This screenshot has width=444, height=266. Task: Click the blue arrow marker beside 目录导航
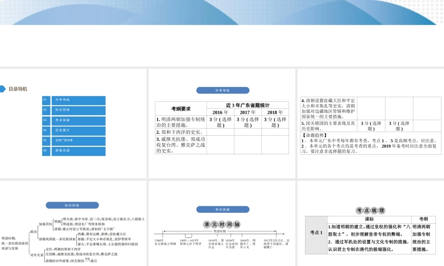tap(3, 89)
